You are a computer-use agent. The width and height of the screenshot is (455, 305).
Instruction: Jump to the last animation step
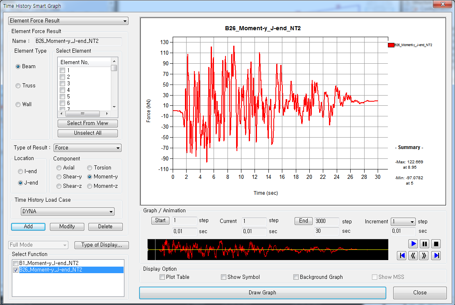coord(436,256)
